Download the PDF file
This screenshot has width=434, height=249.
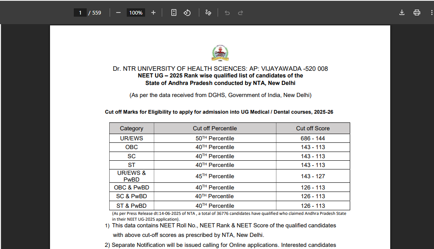click(x=402, y=13)
